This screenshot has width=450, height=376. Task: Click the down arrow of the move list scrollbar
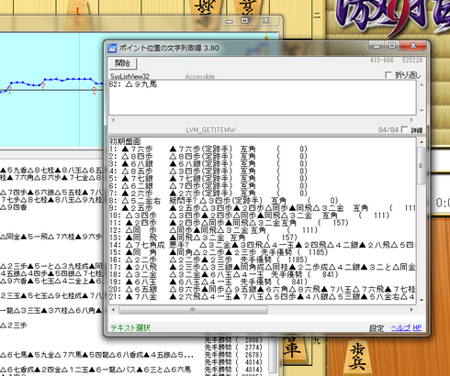click(x=422, y=300)
